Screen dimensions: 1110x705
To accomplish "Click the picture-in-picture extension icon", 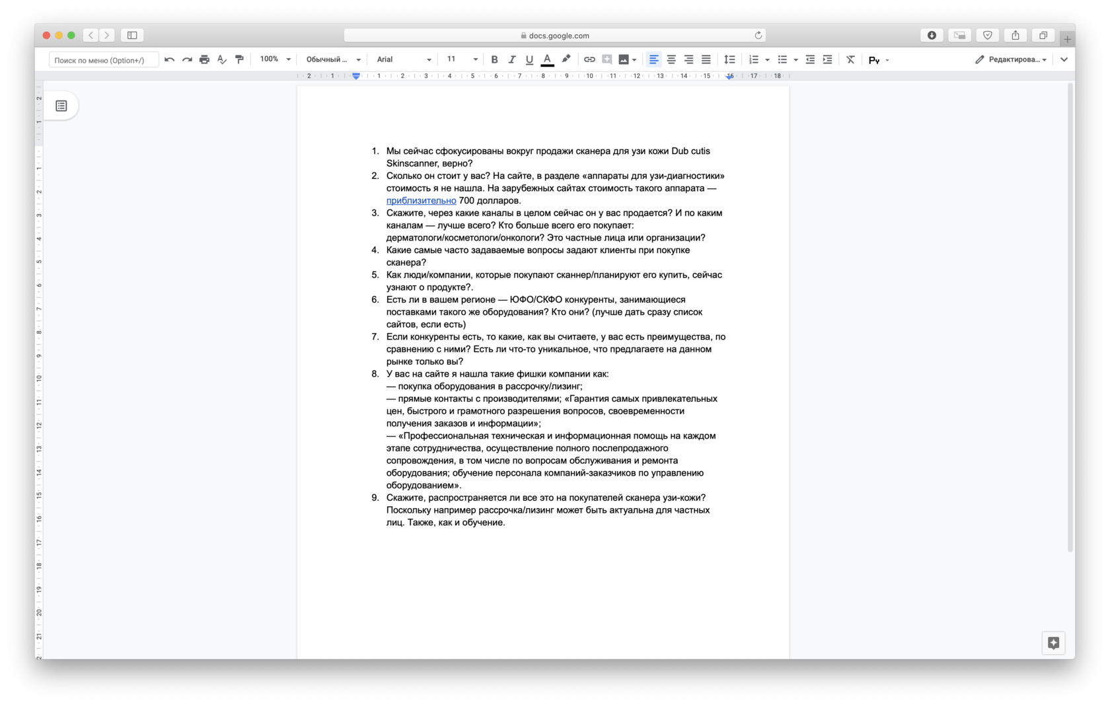I will click(x=960, y=35).
